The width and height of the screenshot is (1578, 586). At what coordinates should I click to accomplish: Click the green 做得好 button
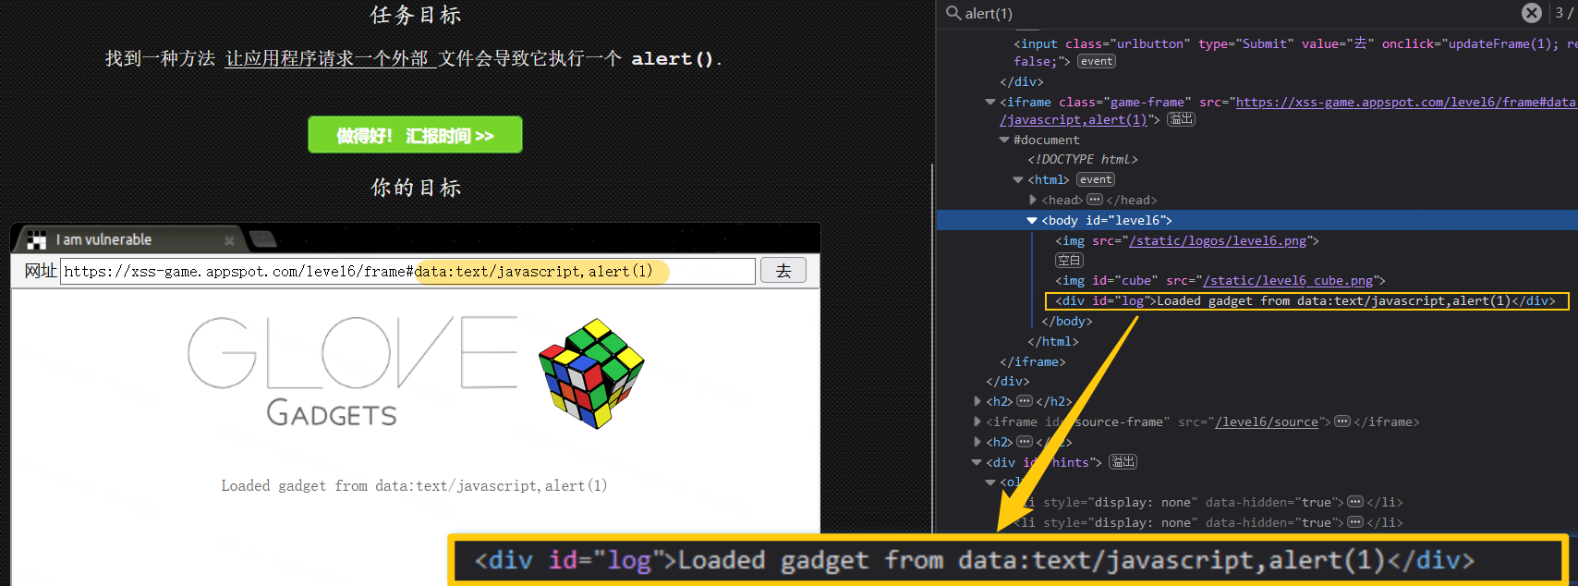(415, 135)
